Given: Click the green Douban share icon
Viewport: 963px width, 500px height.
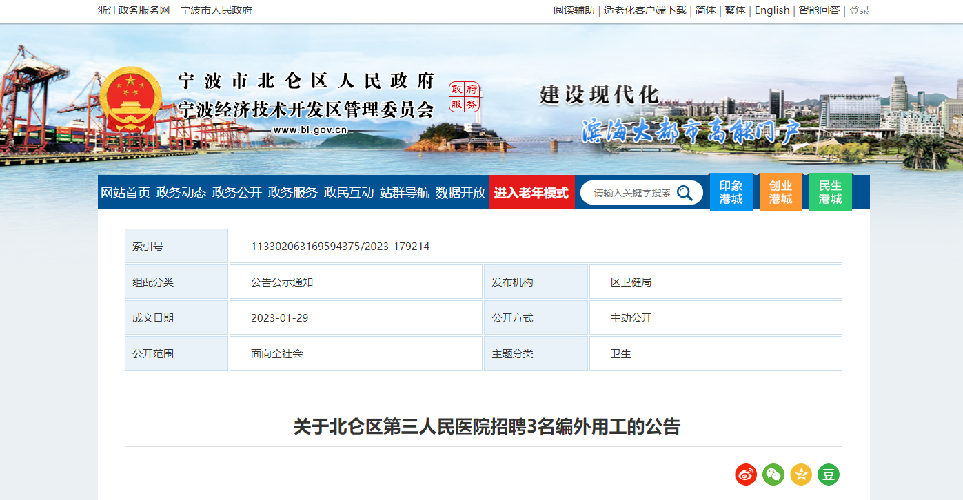Looking at the screenshot, I should pos(829,475).
